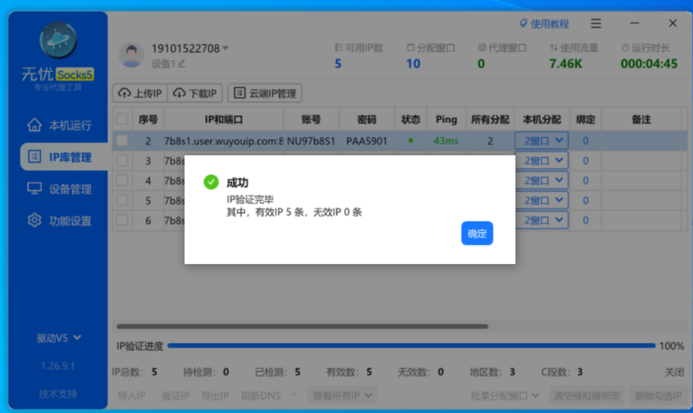
Task: Close the application window
Action: tap(673, 23)
